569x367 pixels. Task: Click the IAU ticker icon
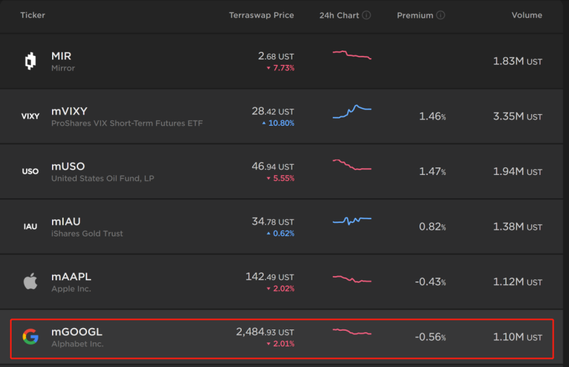click(30, 227)
